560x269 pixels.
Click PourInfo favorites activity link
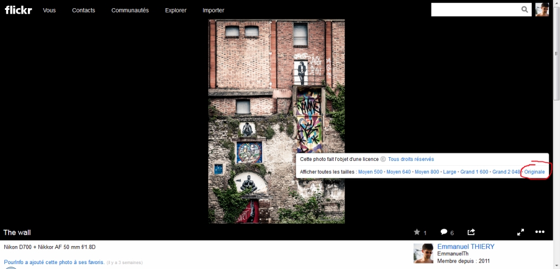(x=54, y=262)
